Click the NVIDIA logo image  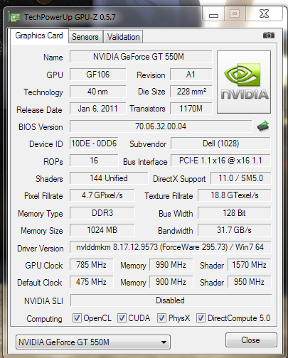(244, 82)
